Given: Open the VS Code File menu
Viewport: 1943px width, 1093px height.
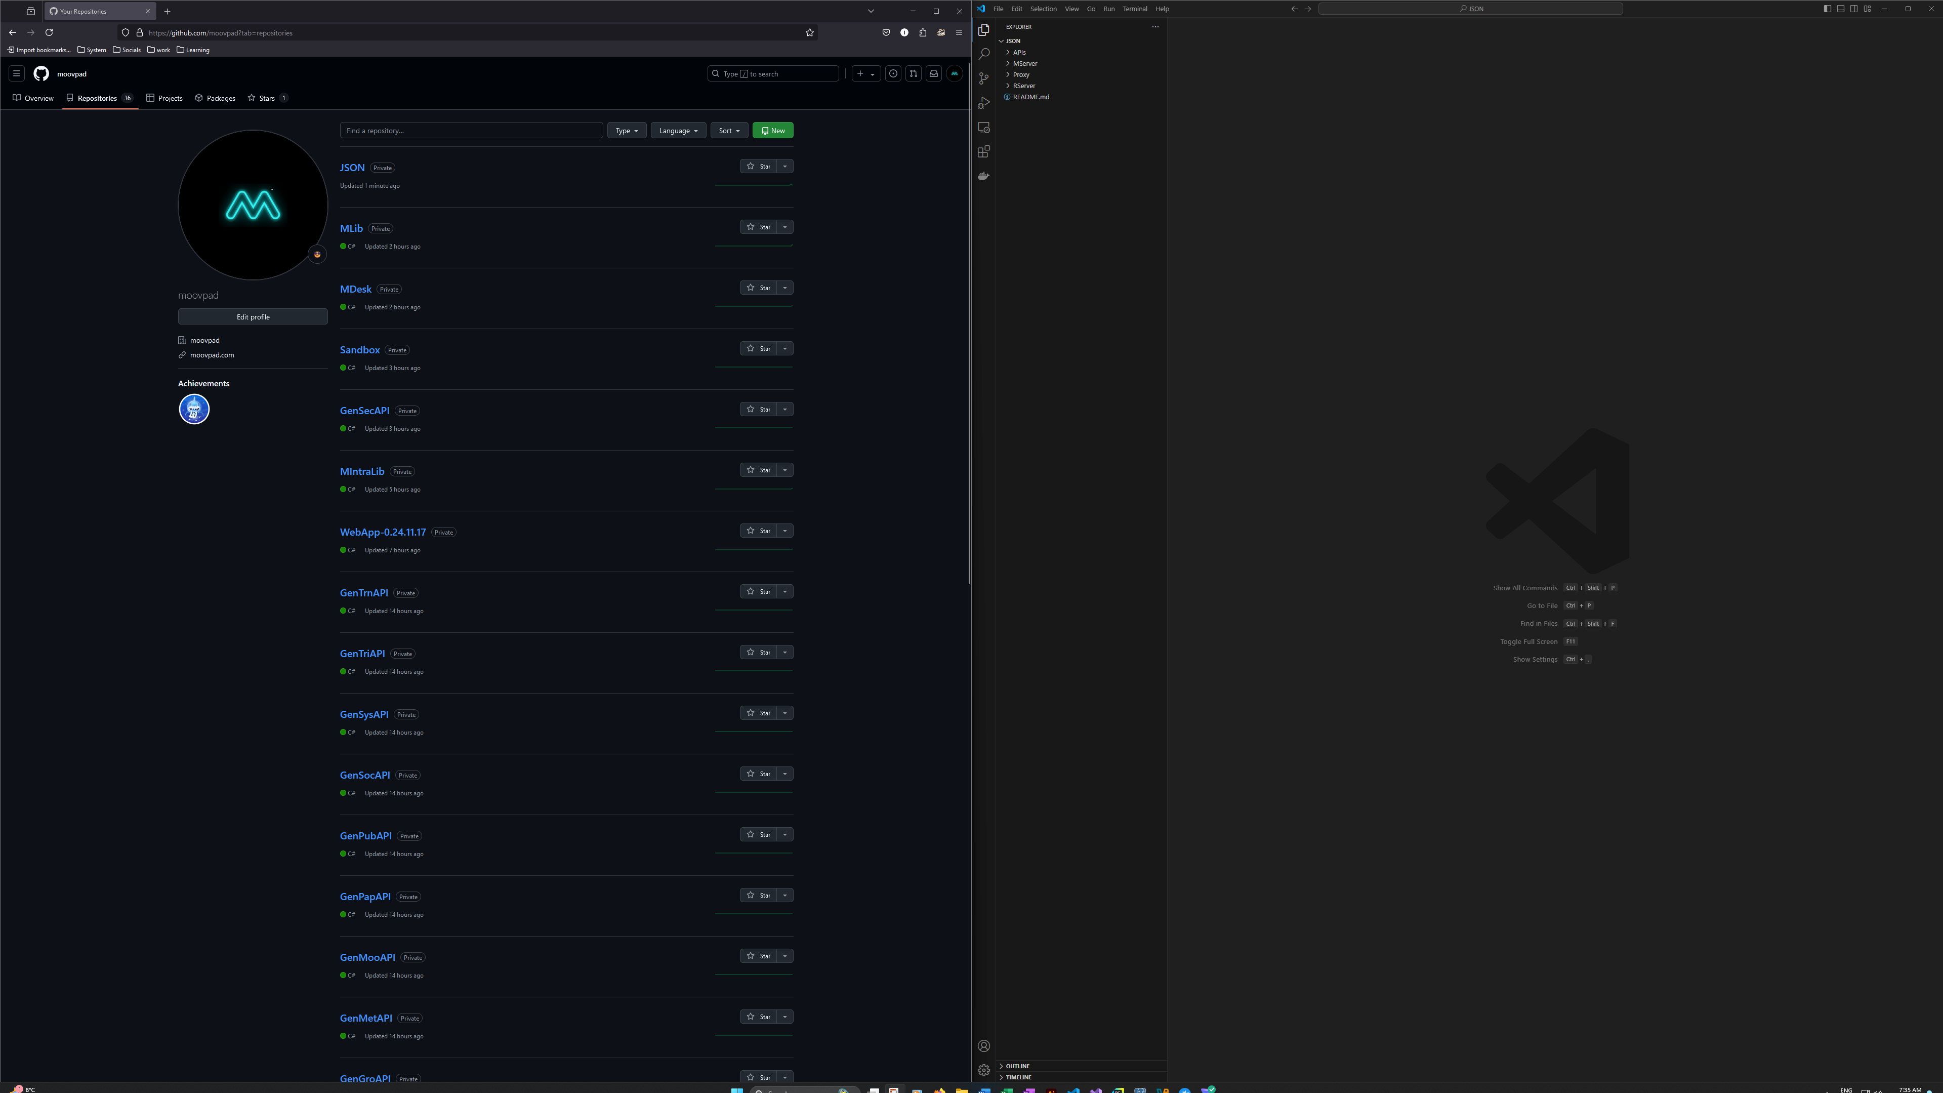Looking at the screenshot, I should pos(998,9).
